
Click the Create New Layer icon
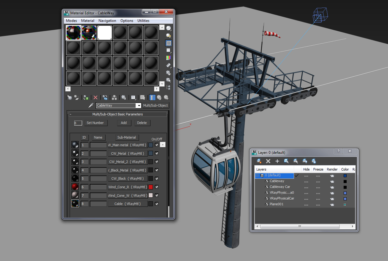click(x=259, y=161)
